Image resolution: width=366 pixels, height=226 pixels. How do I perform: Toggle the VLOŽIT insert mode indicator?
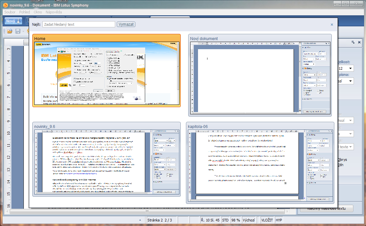pyautogui.click(x=267, y=220)
